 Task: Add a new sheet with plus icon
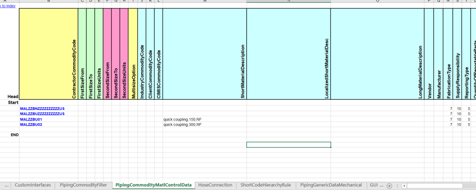390,186
